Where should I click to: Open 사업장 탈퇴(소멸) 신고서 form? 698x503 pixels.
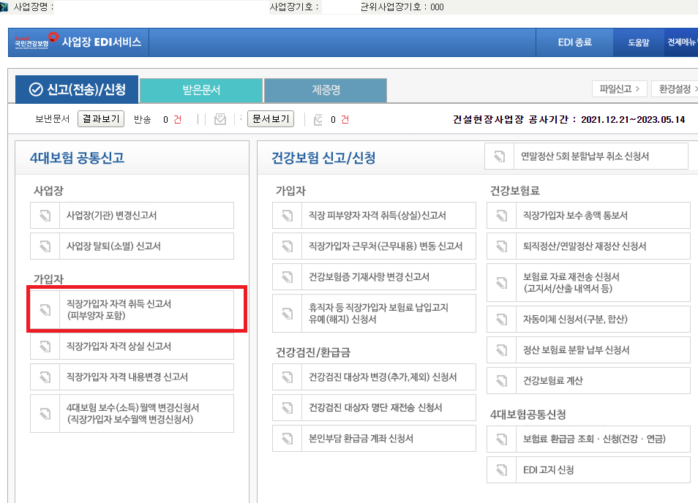[x=132, y=246]
